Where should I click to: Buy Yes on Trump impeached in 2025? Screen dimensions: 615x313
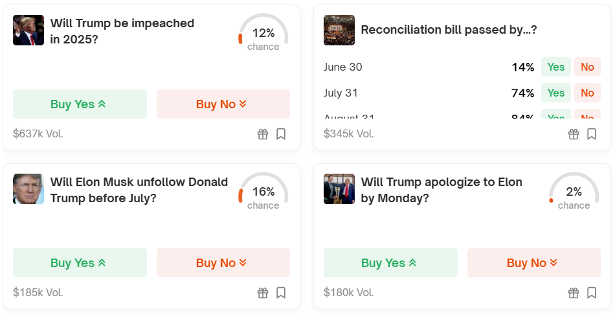click(x=80, y=104)
